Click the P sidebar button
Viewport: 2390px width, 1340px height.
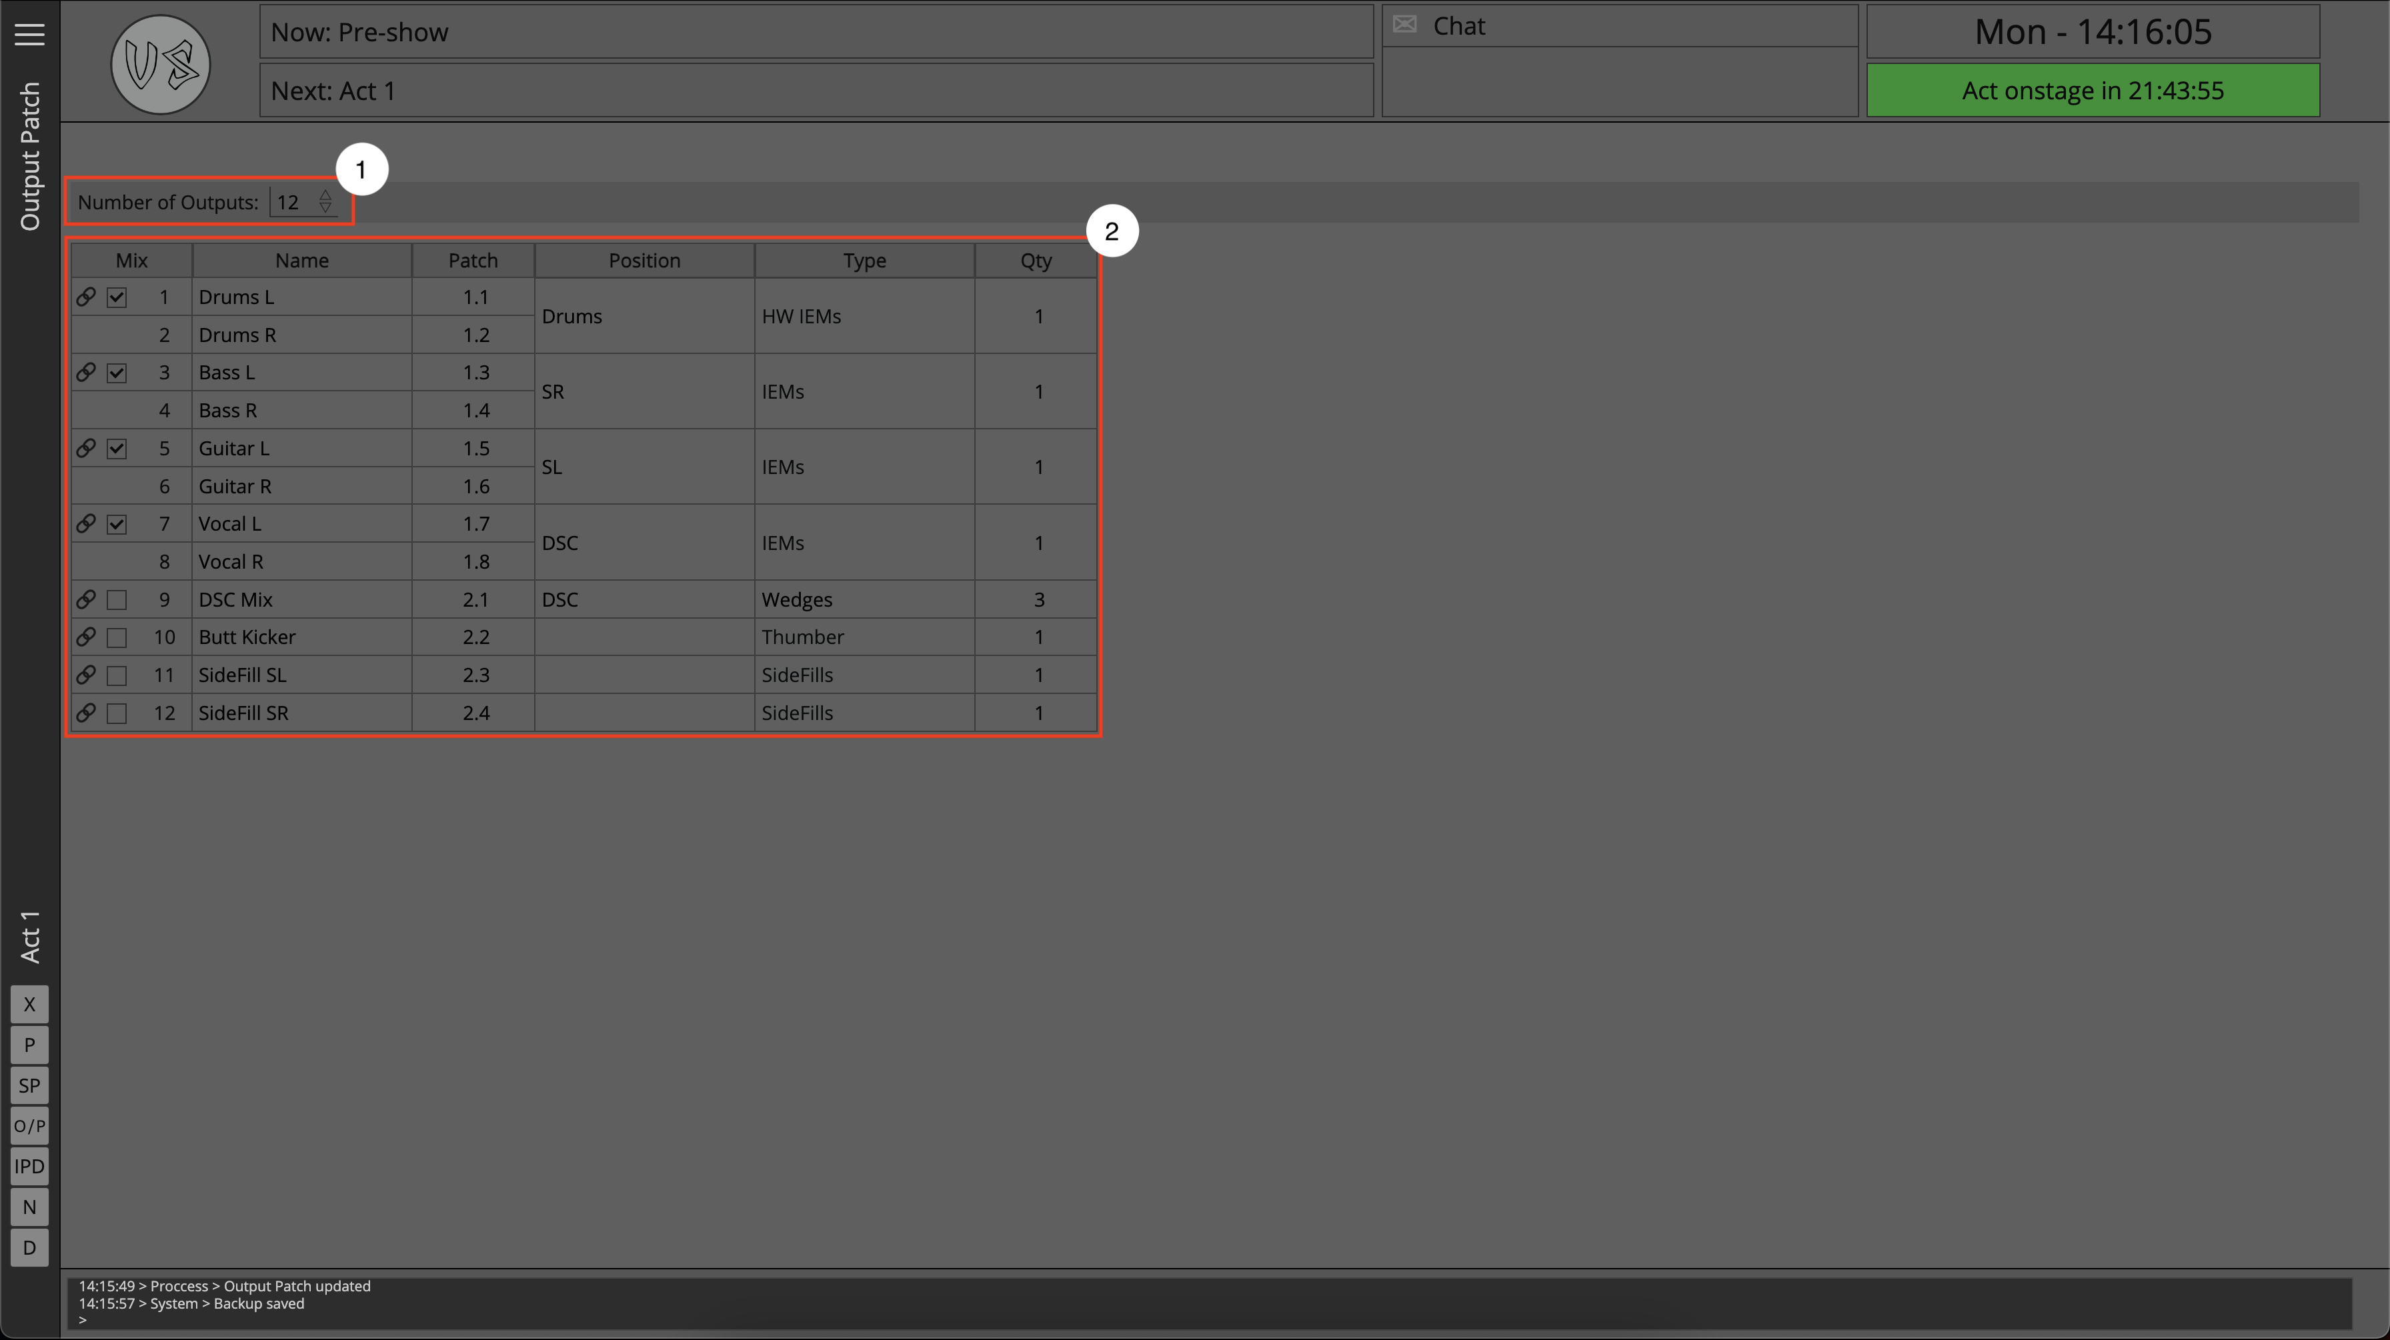point(30,1045)
